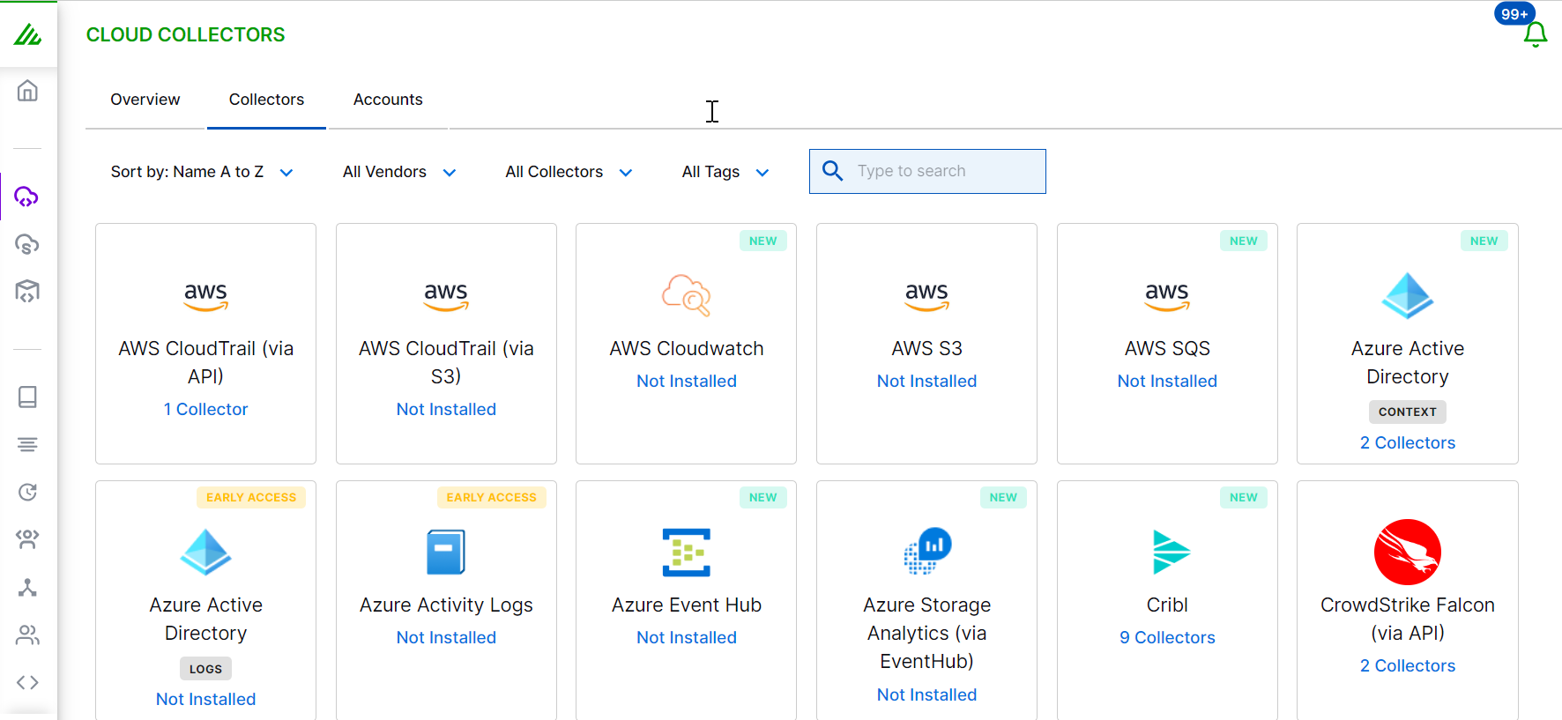Click Not Installed under AWS CloudTrail (via S3)
The width and height of the screenshot is (1562, 720).
(446, 409)
